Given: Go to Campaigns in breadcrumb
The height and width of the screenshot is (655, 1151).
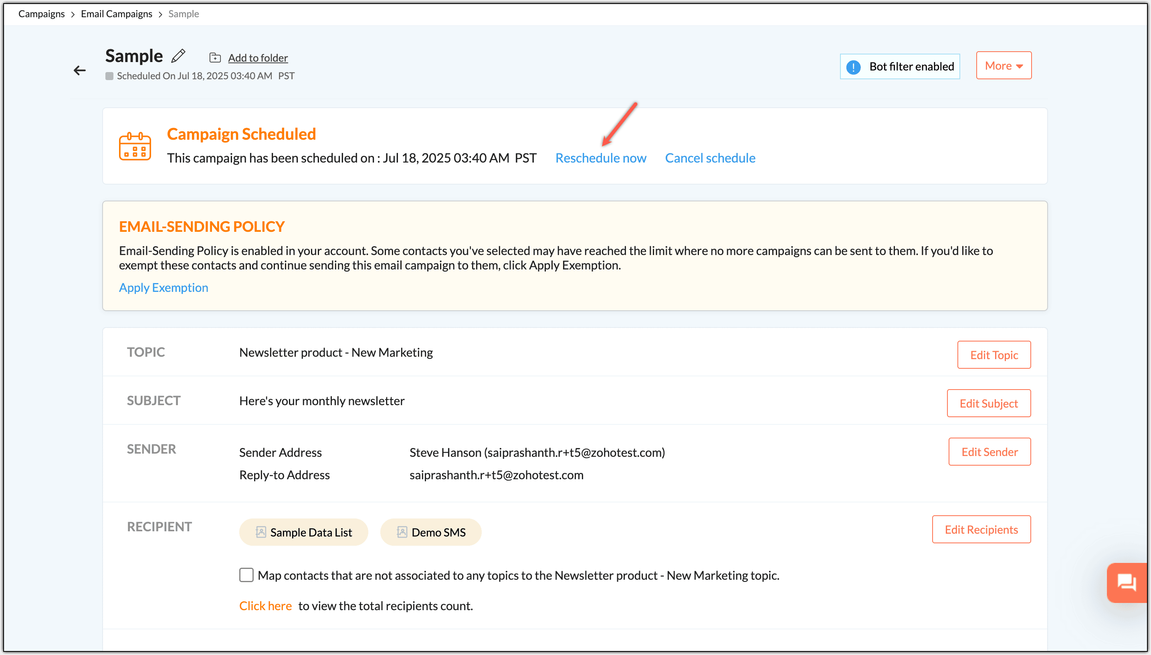Looking at the screenshot, I should click(41, 14).
